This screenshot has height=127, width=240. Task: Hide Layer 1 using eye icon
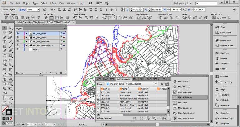18,49
